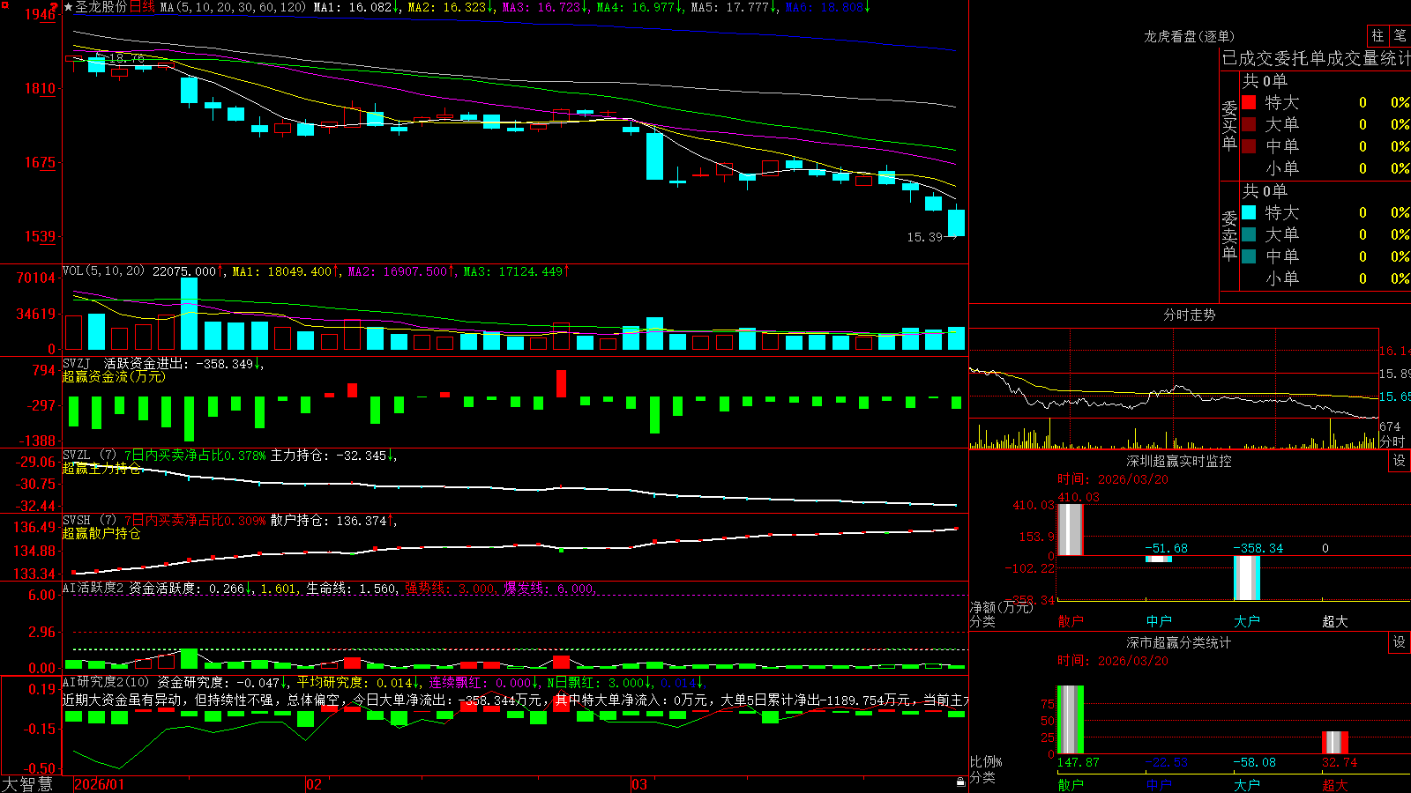Click the cyan 特大 sell order swatch

[1249, 212]
